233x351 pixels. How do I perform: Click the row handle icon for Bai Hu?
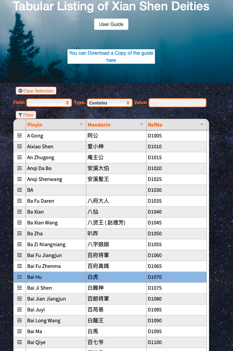(20, 277)
